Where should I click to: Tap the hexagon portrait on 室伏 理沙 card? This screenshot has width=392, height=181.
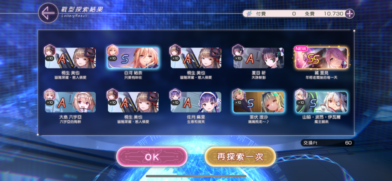coord(238,95)
